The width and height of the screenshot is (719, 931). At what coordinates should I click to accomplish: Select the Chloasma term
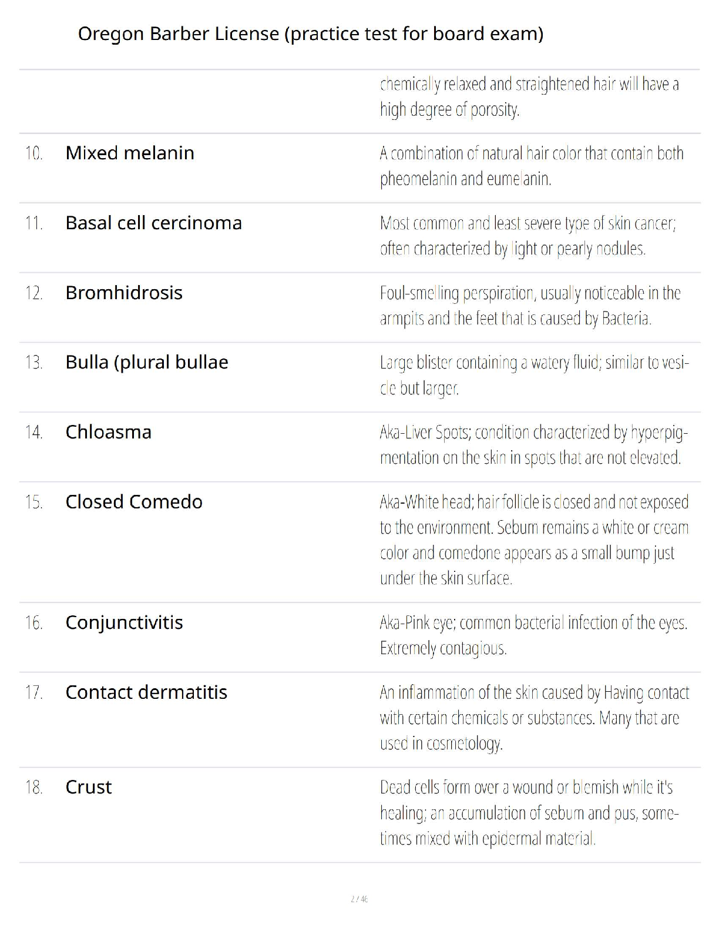pyautogui.click(x=109, y=432)
